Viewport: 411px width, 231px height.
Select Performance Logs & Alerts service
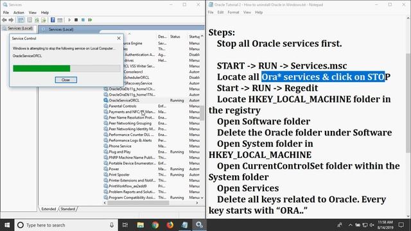(x=152, y=141)
